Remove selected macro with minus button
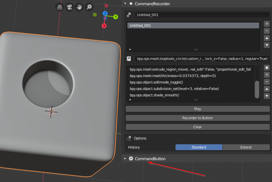 click(x=267, y=31)
